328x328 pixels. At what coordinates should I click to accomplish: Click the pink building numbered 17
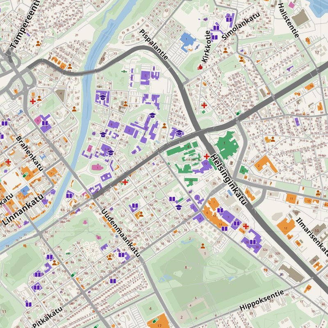(90, 149)
